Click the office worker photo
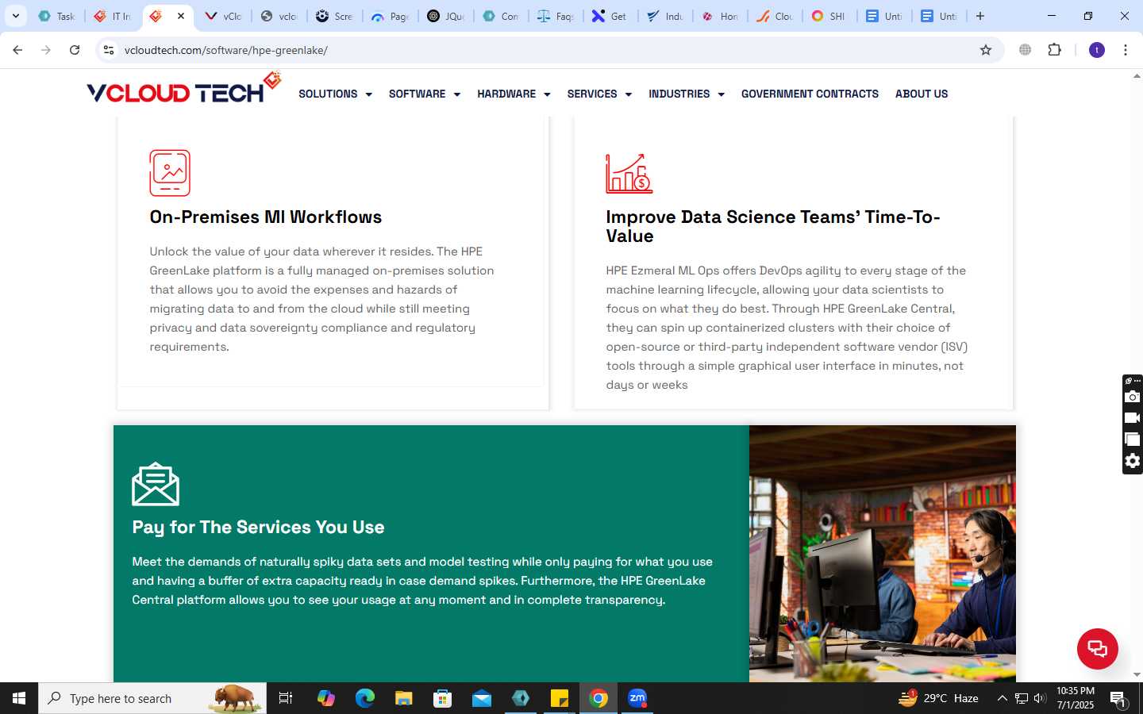Image resolution: width=1143 pixels, height=714 pixels. click(883, 554)
